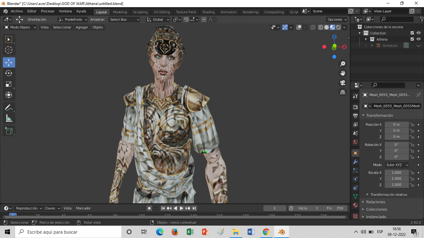Switch to the Modeling workspace tab

(x=120, y=12)
